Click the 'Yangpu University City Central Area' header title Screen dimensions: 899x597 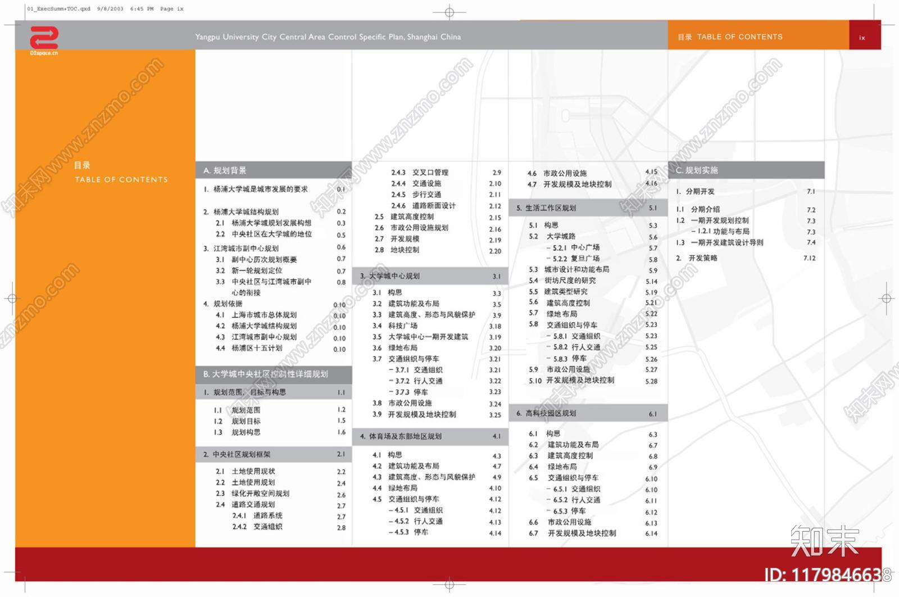[x=328, y=37]
